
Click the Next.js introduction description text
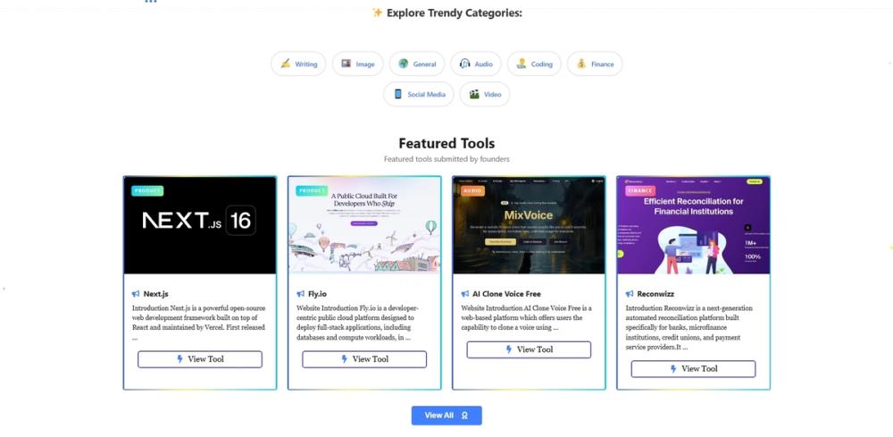tap(199, 323)
